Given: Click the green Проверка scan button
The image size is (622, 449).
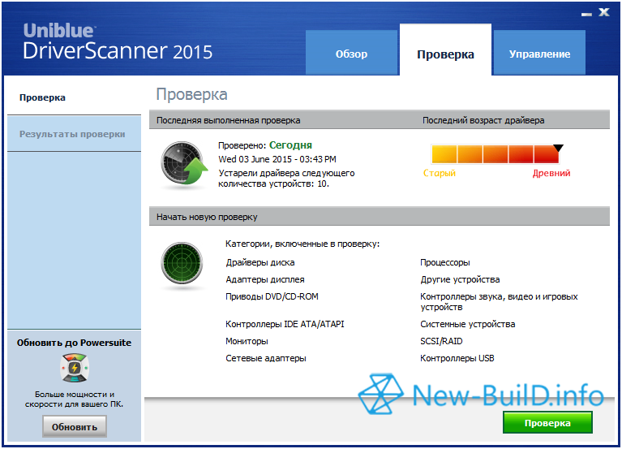Looking at the screenshot, I should 547,422.
